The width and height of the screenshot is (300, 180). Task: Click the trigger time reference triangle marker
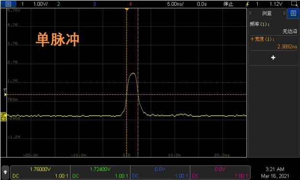tap(127, 10)
